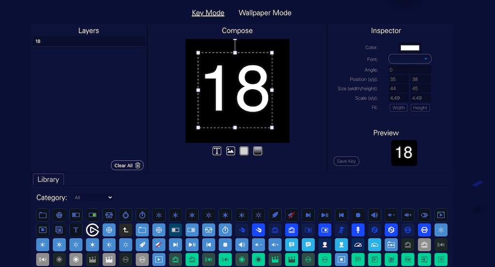Image resolution: width=495 pixels, height=267 pixels.
Task: Pick the upward arrow icon in Library
Action: [x=125, y=230]
